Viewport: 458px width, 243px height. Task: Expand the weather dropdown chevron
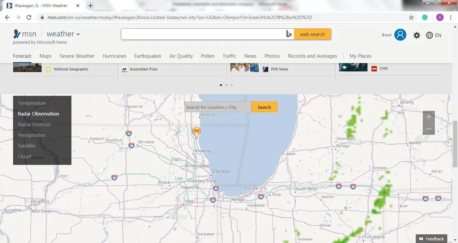point(78,34)
